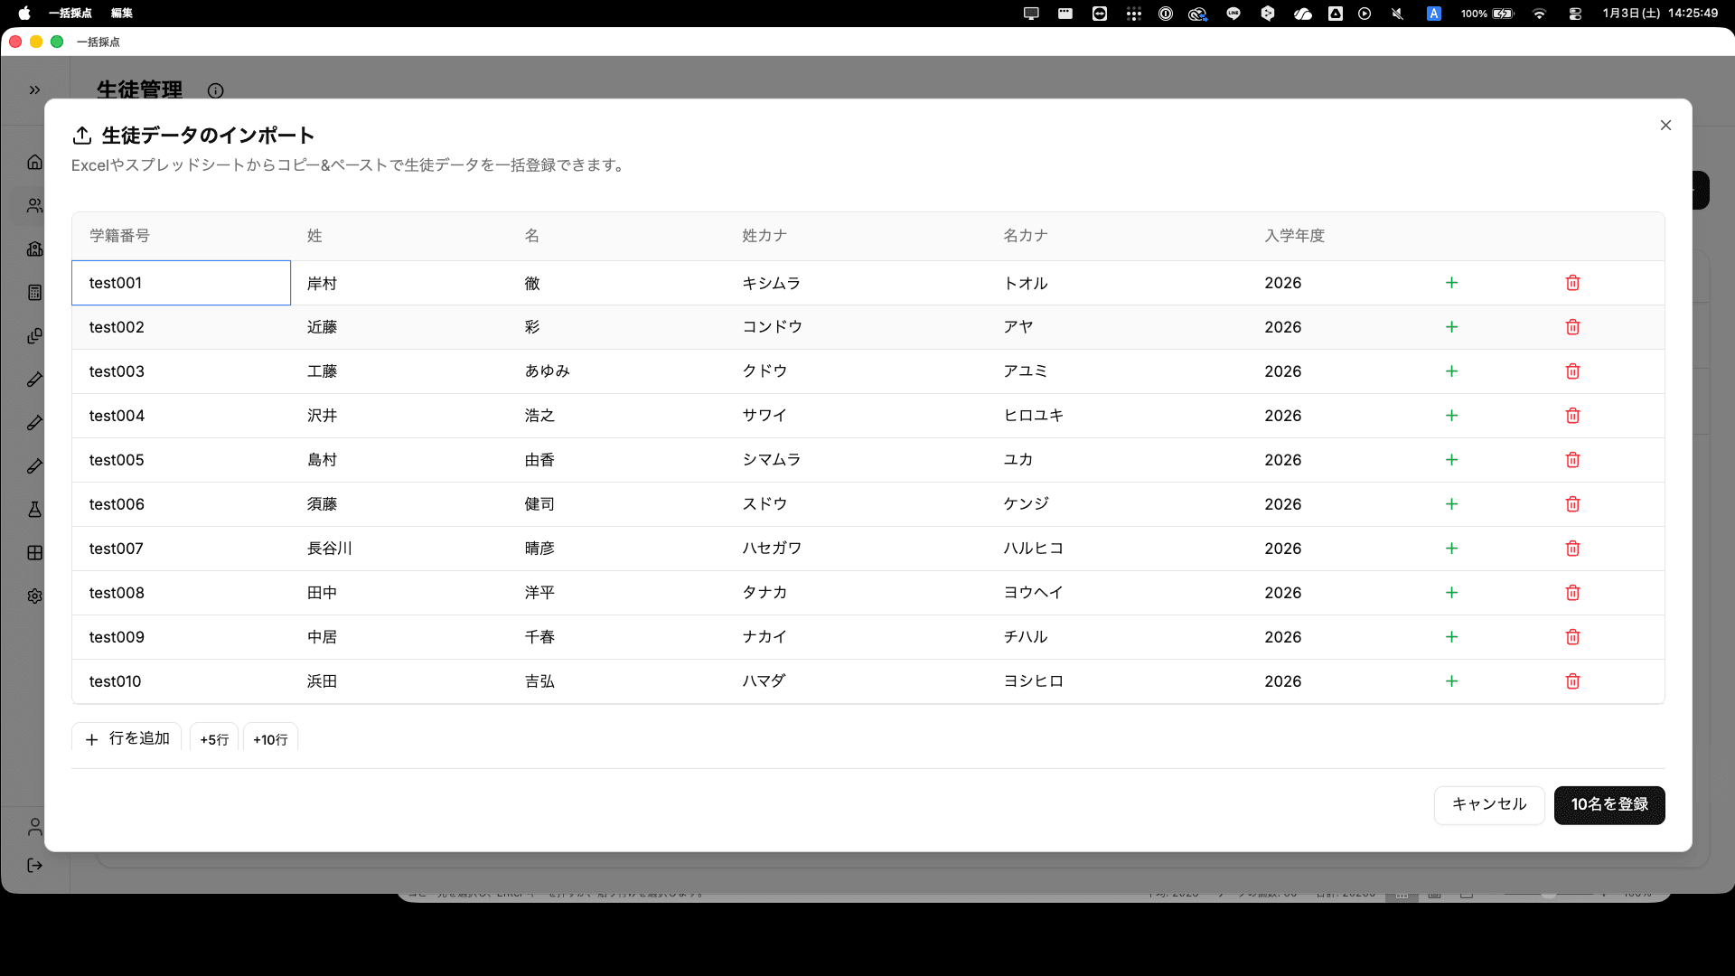Select the test001 学籍番号 input field

point(181,282)
